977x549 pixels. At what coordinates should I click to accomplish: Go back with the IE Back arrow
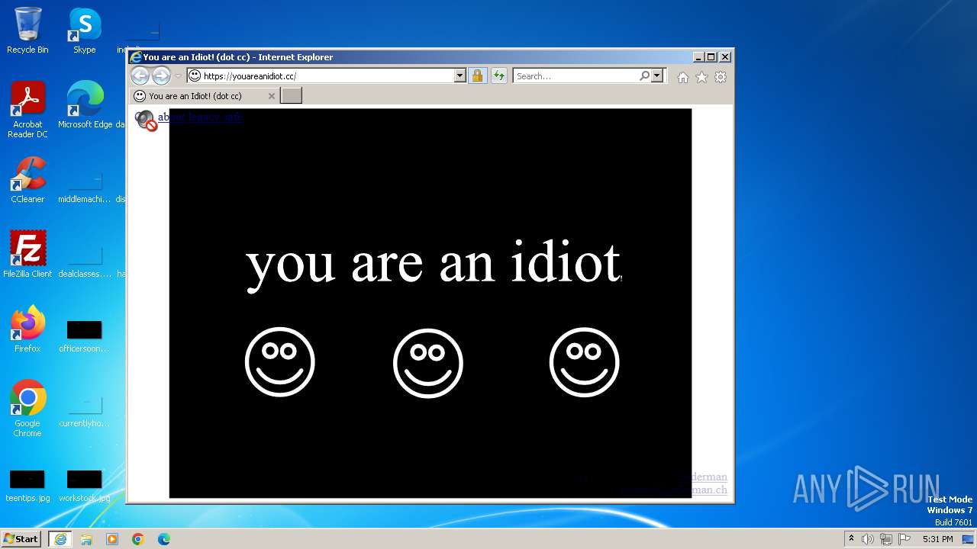click(x=140, y=75)
